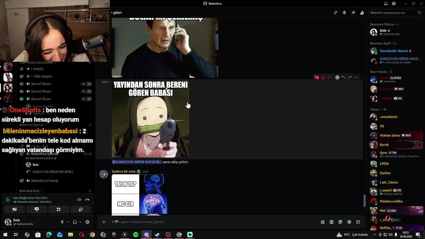Viewport: 425px width, 239px height.
Task: Add the 100 emoji reaction
Action: [323, 77]
